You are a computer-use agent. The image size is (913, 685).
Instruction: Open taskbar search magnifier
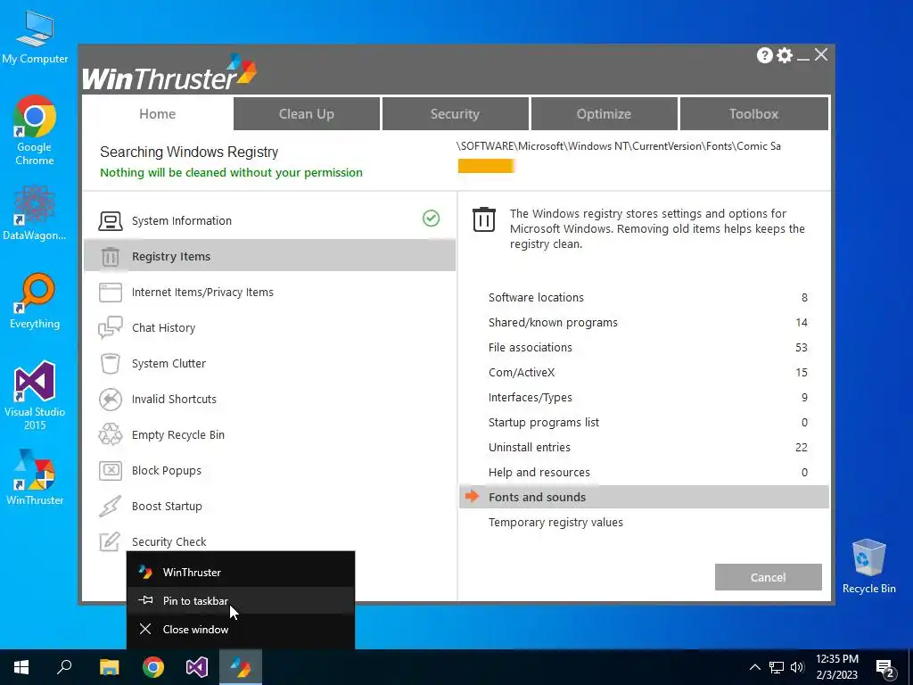[x=64, y=667]
